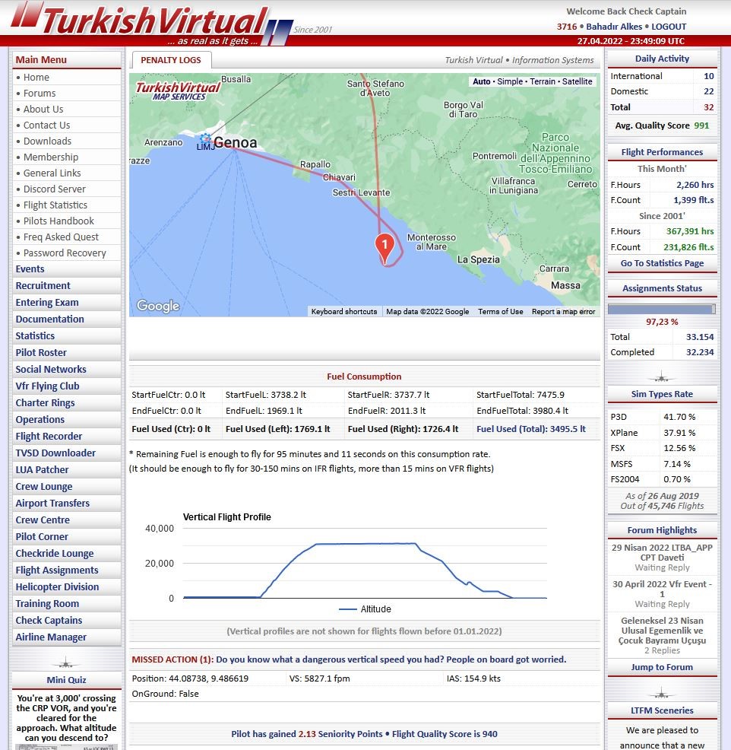Click Jump to Forum link
Screen dimensions: 731x750
tap(662, 667)
